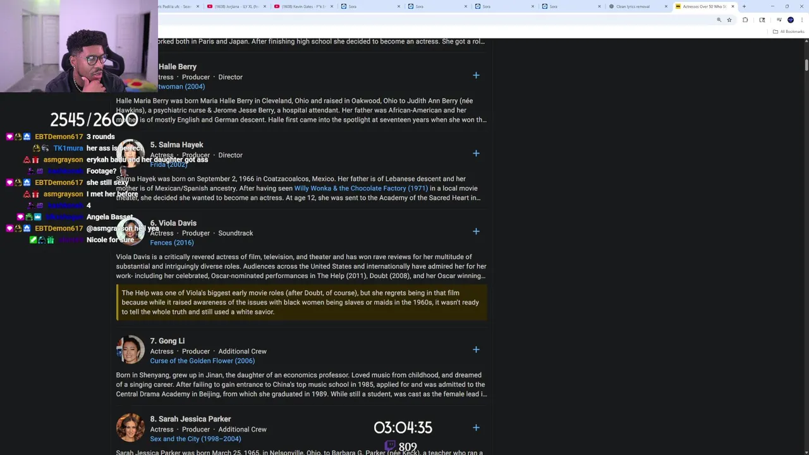Click 'Producer' under Gong Li
This screenshot has width=809, height=455.
(x=196, y=351)
